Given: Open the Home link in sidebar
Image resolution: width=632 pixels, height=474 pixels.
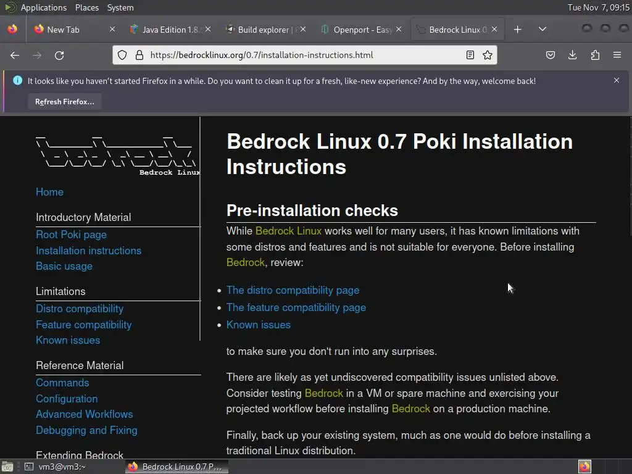Looking at the screenshot, I should tap(49, 192).
